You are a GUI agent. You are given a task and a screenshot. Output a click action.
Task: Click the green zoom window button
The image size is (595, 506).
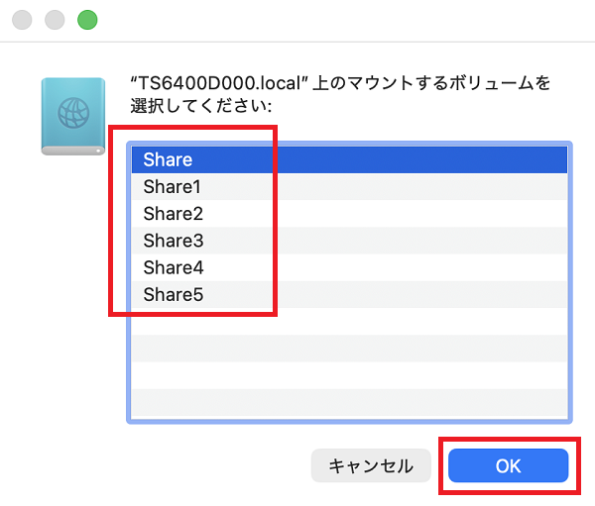click(x=87, y=20)
